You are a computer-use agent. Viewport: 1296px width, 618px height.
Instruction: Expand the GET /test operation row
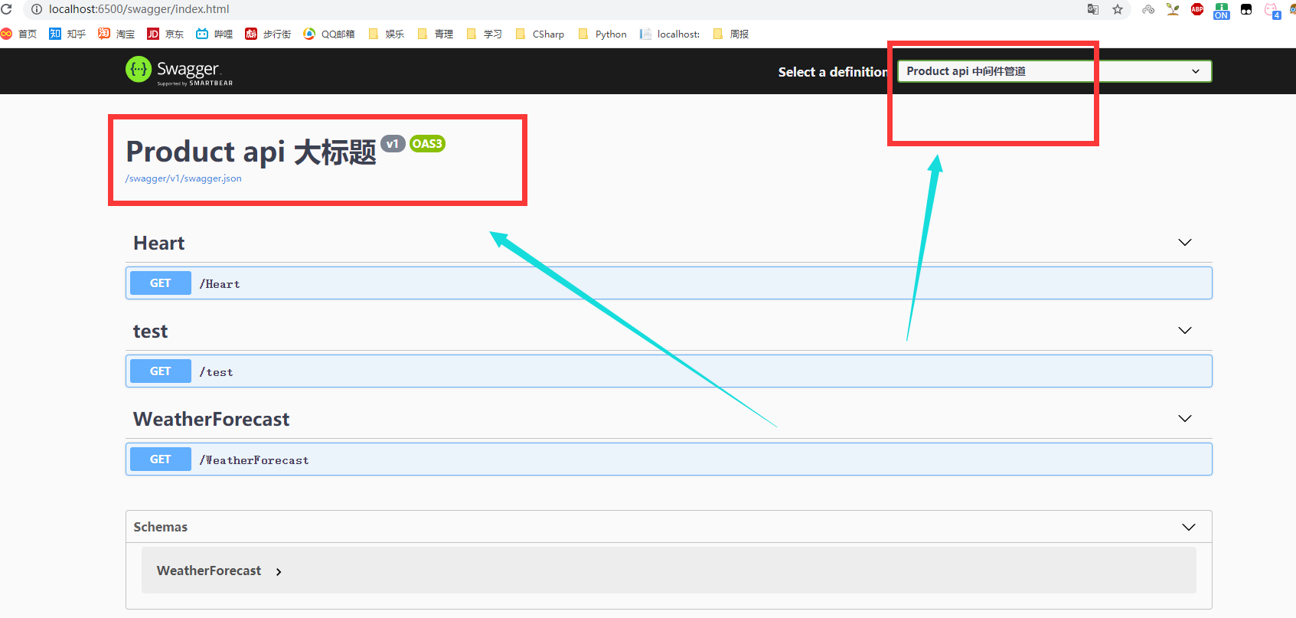coord(668,371)
